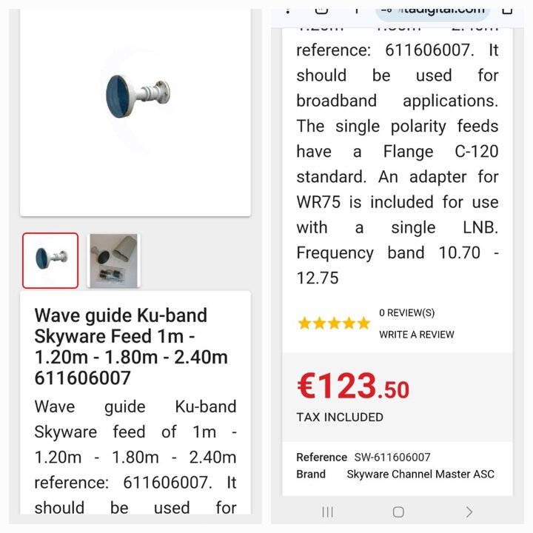
Task: Select the second product photo thumbnail
Action: tap(113, 261)
